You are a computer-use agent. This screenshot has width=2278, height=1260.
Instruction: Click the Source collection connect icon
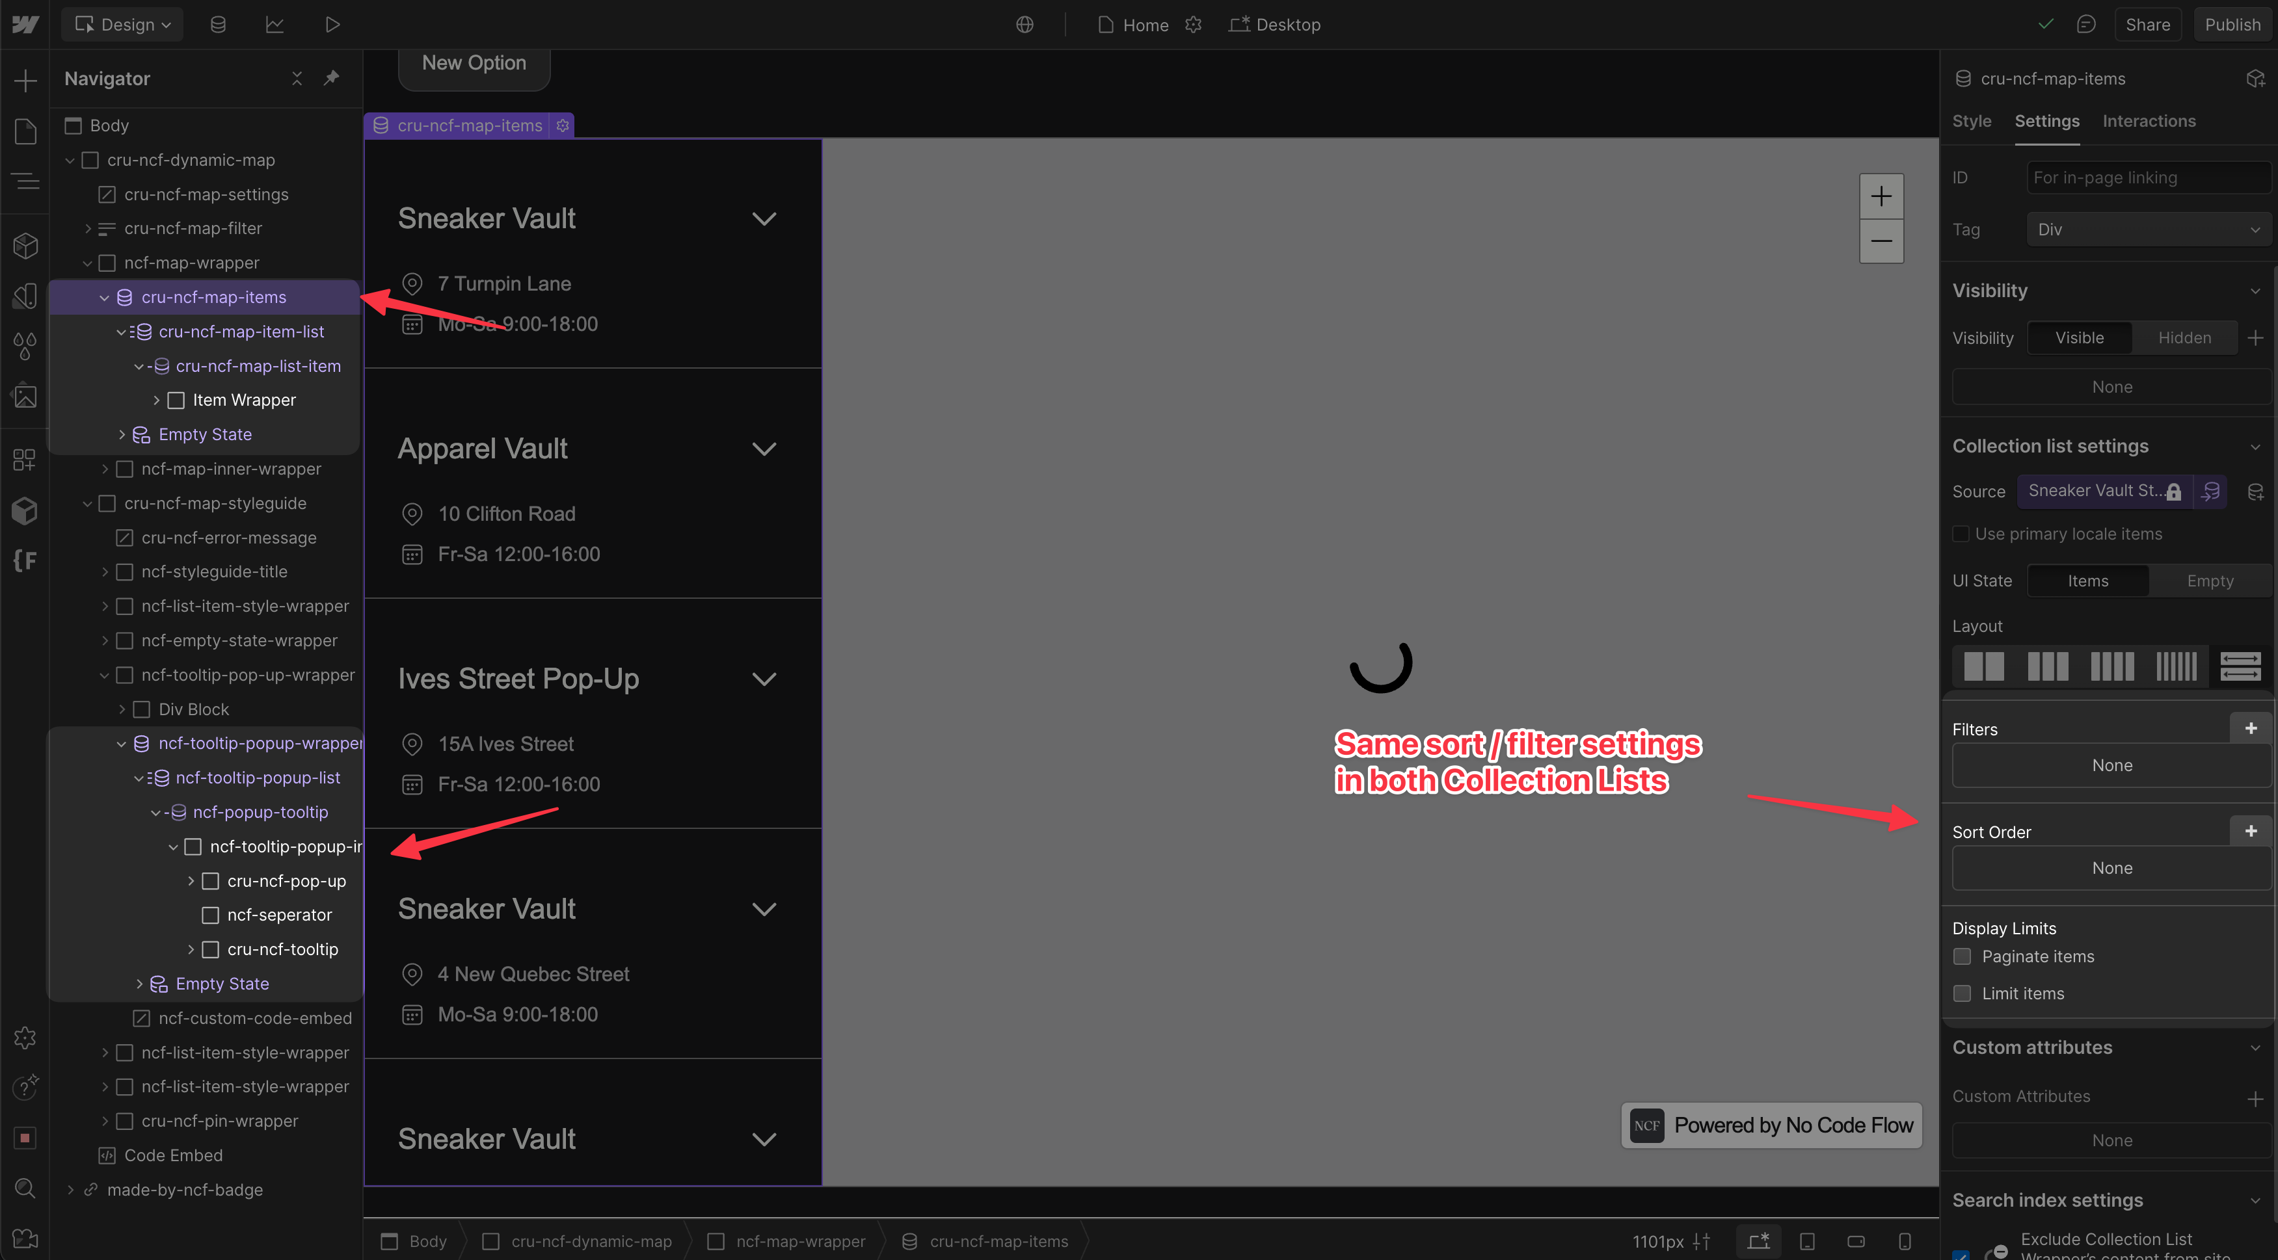coord(2210,492)
